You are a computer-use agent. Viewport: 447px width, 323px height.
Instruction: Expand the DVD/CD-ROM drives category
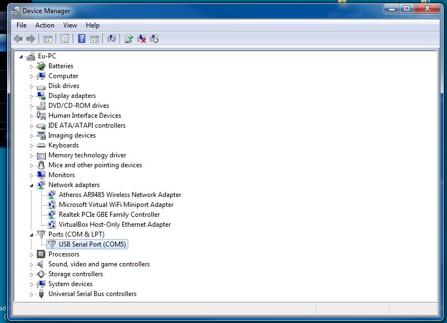coord(31,106)
